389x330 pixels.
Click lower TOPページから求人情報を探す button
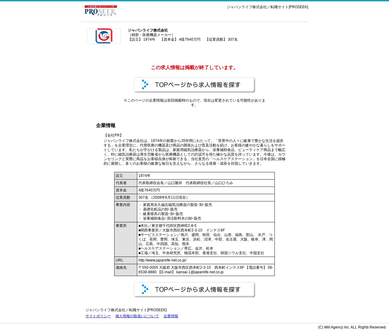(194, 290)
